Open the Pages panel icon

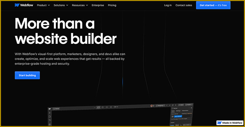click(50, 116)
